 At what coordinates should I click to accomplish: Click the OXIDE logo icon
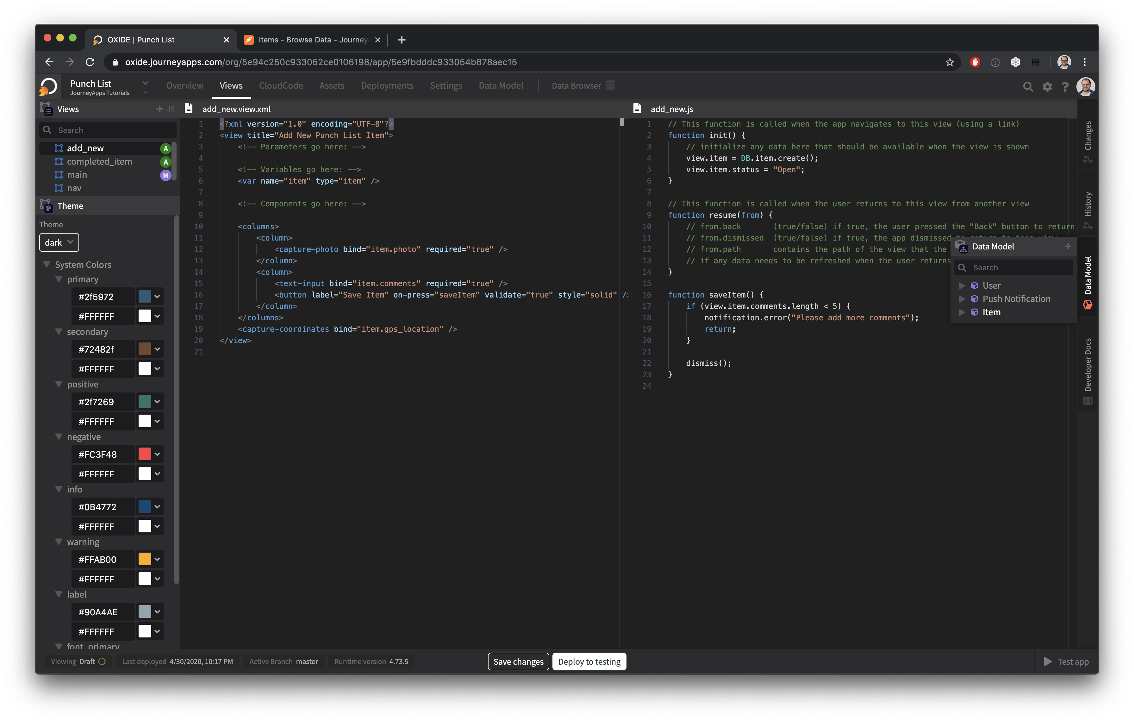(x=48, y=86)
